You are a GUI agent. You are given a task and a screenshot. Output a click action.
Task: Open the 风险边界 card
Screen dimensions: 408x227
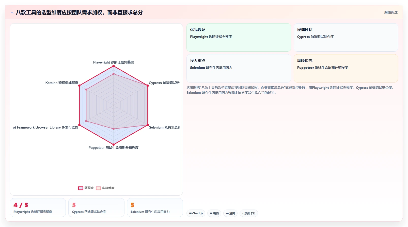pos(346,68)
